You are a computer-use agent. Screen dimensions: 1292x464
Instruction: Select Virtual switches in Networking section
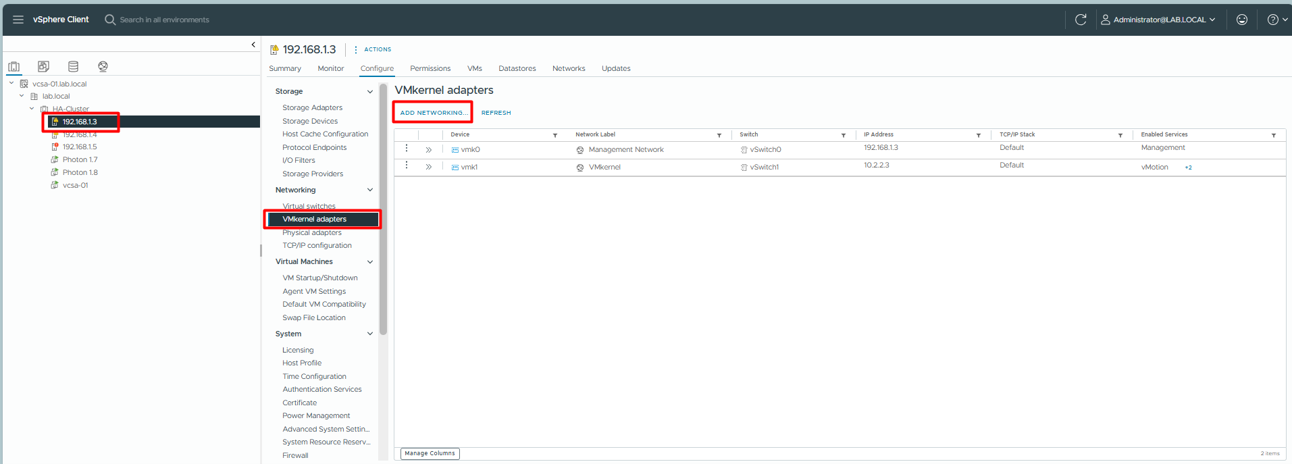[309, 206]
